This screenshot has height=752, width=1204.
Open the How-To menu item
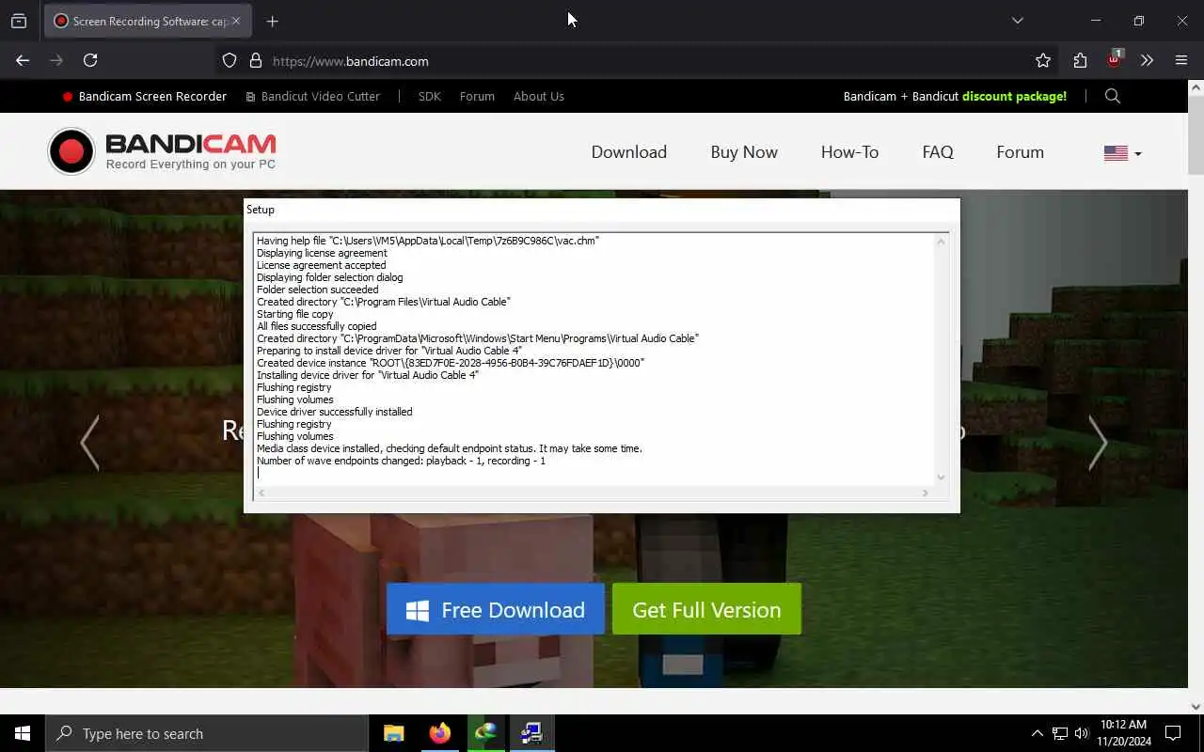tap(849, 152)
